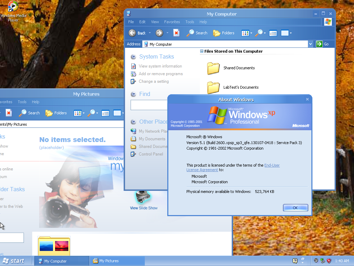This screenshot has width=354, height=266.
Task: Click colored-grid Views icon in My Pictures
Action: coord(78,113)
